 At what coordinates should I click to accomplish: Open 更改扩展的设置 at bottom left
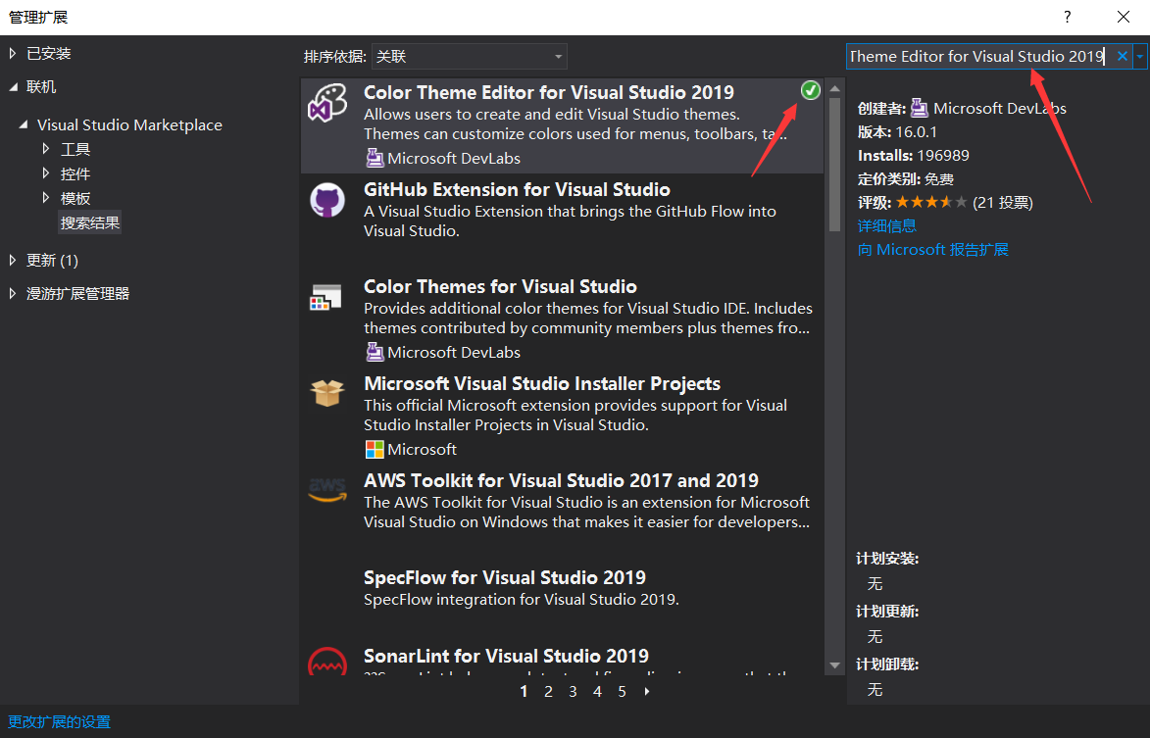[x=59, y=721]
